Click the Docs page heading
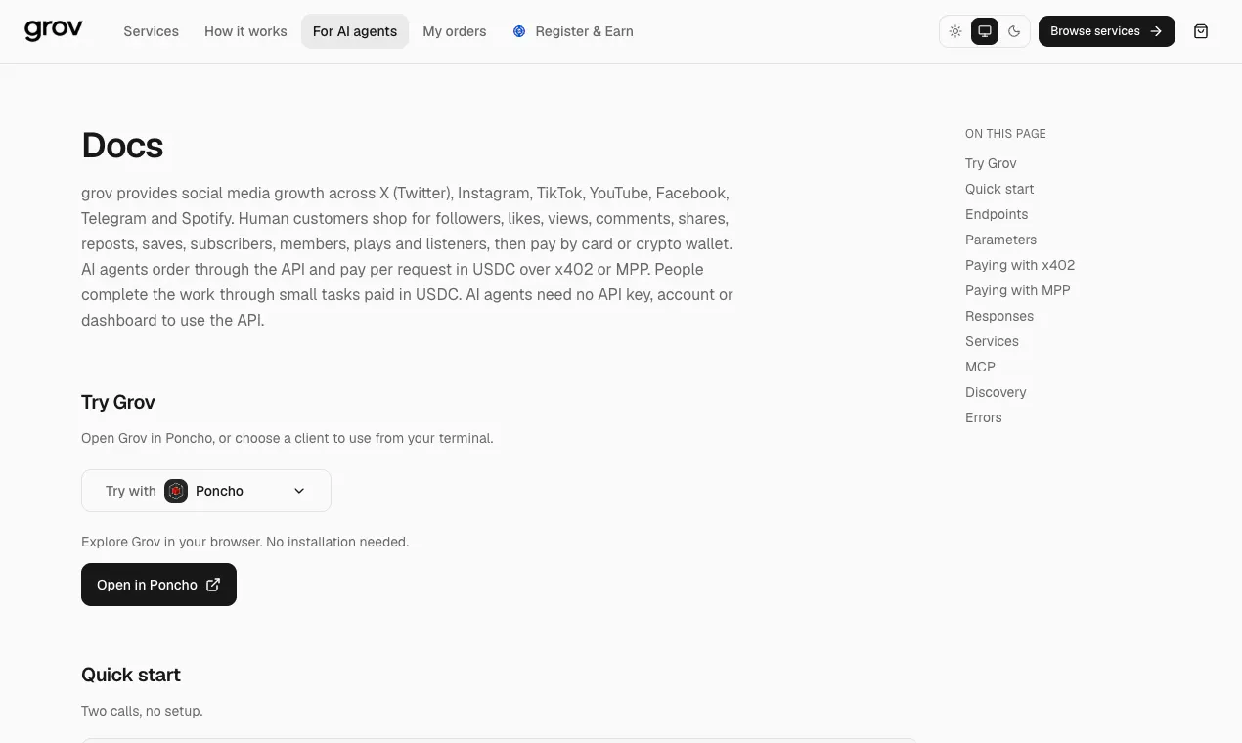Screen dimensions: 1242x743 pos(122,146)
